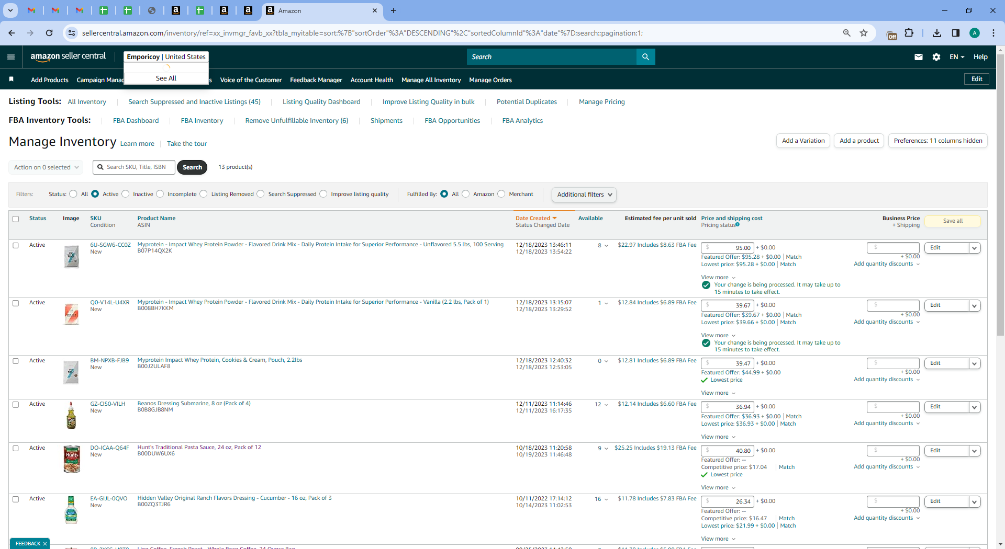The height and width of the screenshot is (549, 1005).
Task: Reload the page with the refresh icon
Action: (x=49, y=33)
